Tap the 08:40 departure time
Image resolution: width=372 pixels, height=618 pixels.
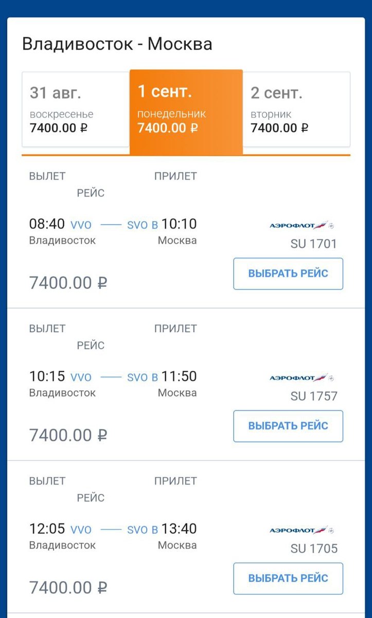47,224
